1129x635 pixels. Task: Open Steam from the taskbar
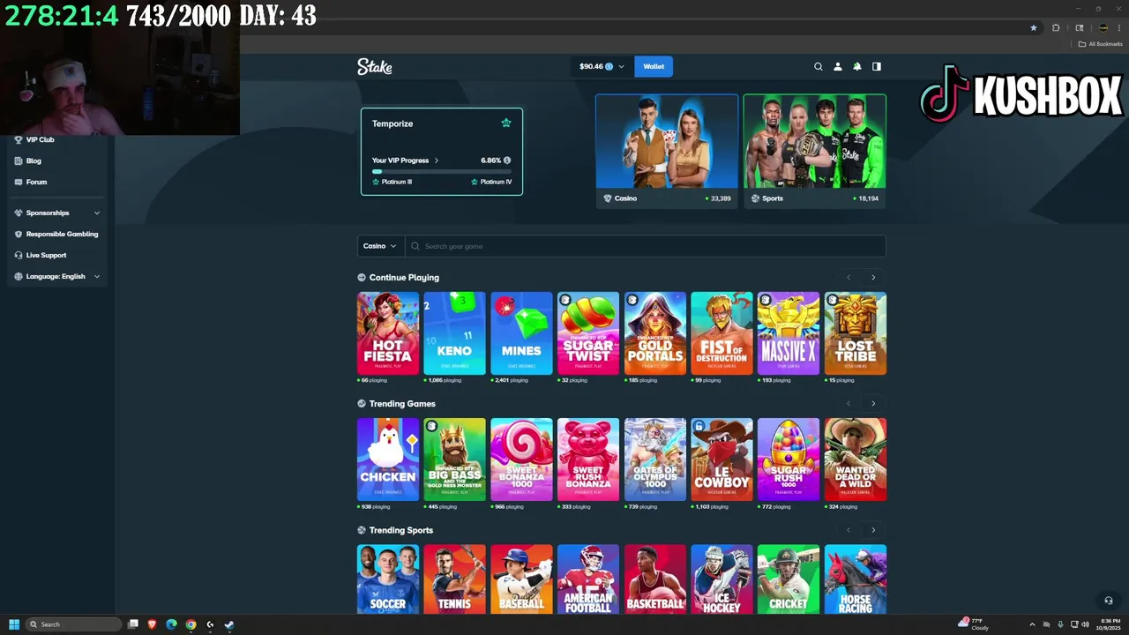pos(229,624)
